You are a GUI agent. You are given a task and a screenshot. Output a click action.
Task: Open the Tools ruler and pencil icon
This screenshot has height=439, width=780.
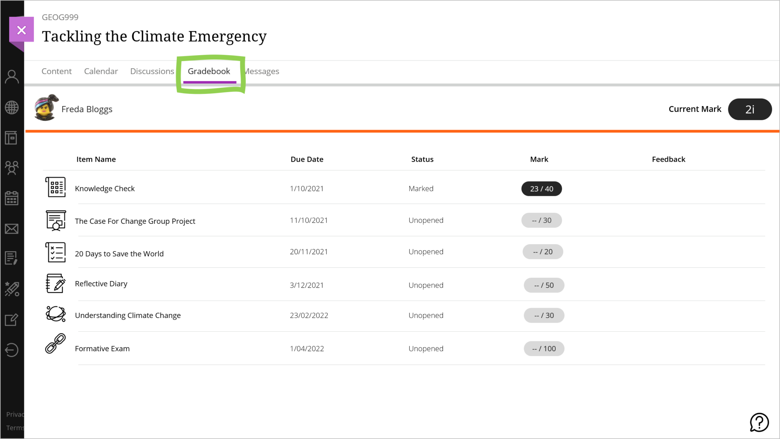(12, 289)
